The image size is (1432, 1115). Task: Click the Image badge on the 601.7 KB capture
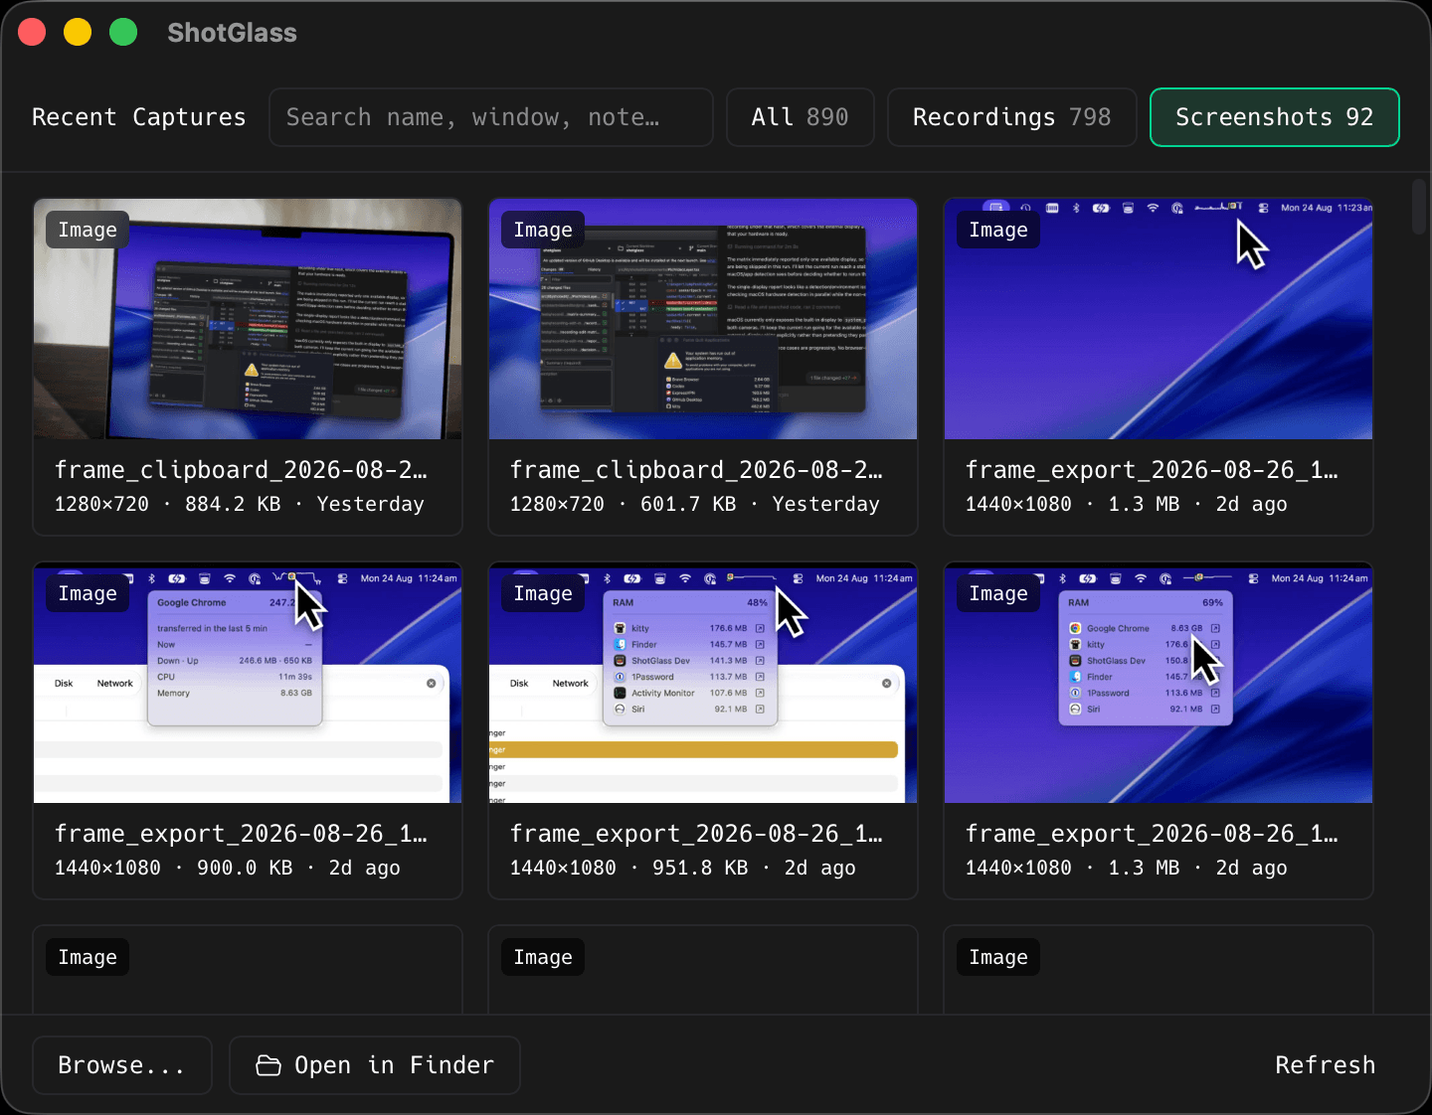point(543,230)
